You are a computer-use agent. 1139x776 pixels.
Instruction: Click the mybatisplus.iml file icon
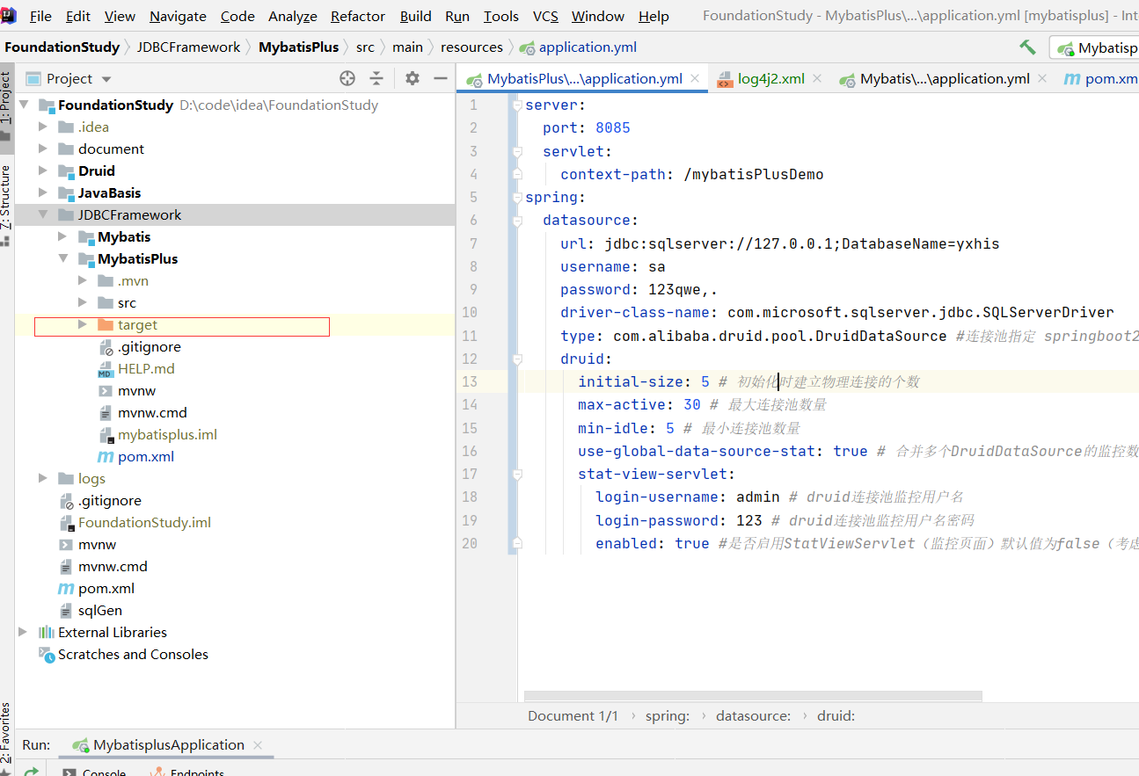tap(106, 434)
